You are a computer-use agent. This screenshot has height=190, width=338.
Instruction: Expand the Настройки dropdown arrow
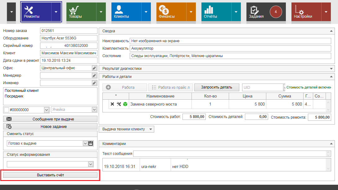[326, 12]
